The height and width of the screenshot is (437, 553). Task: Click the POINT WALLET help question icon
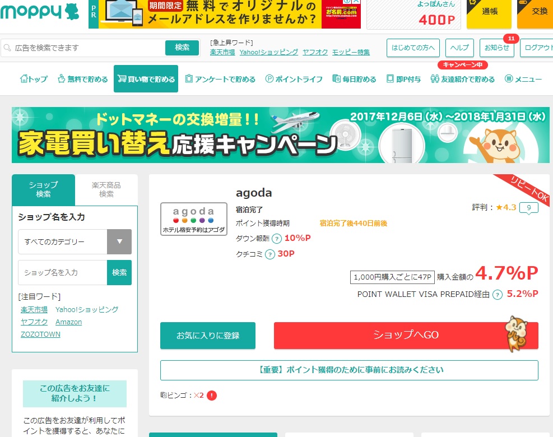tap(498, 295)
